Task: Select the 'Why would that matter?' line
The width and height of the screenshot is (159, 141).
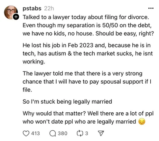Action: (x=88, y=113)
